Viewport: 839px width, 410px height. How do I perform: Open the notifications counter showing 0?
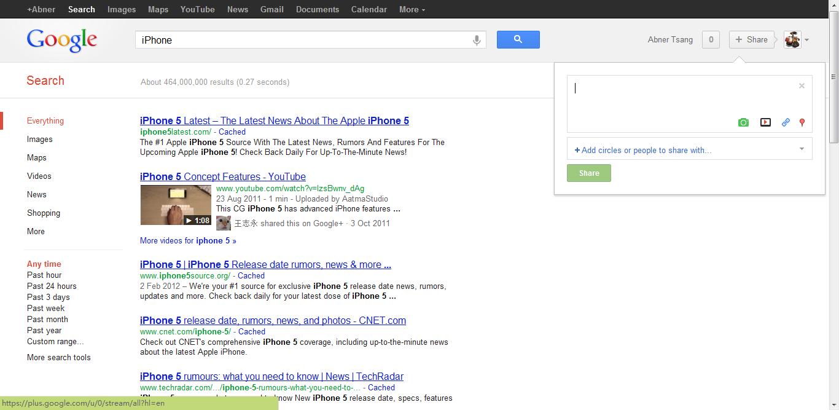coord(711,39)
